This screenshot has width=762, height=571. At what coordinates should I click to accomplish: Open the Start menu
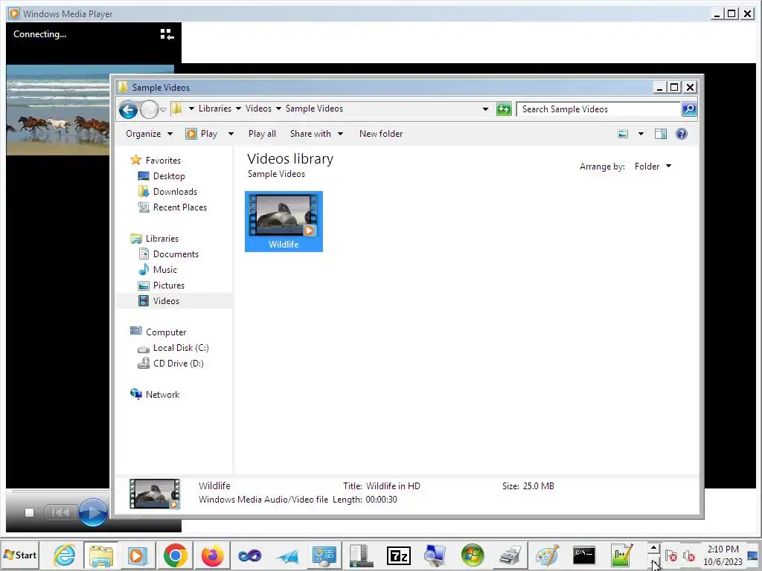[x=20, y=555]
